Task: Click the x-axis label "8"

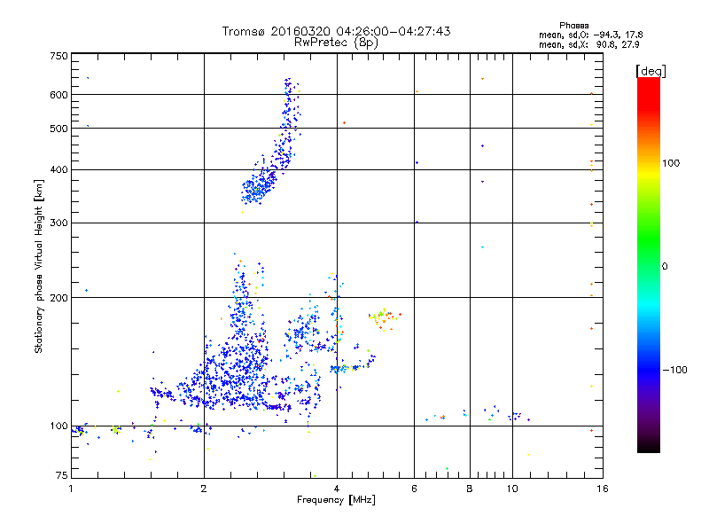Action: pyautogui.click(x=470, y=489)
